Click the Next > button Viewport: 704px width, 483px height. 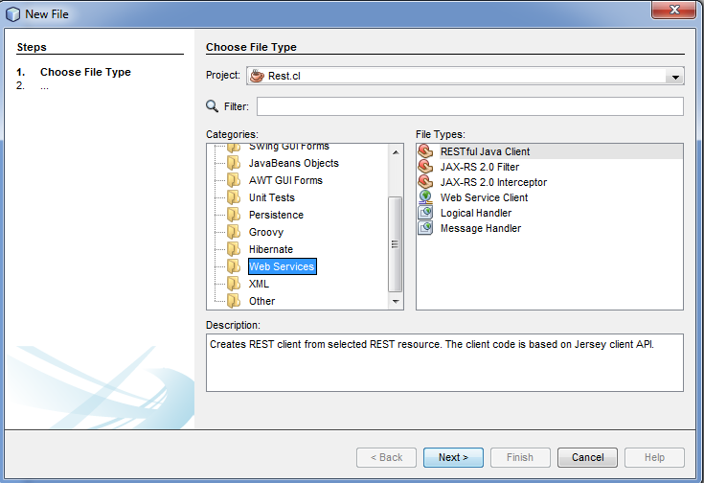tap(453, 457)
